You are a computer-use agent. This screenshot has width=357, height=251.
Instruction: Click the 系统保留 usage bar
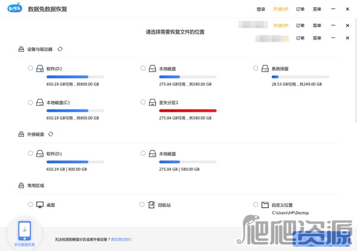[300, 77]
